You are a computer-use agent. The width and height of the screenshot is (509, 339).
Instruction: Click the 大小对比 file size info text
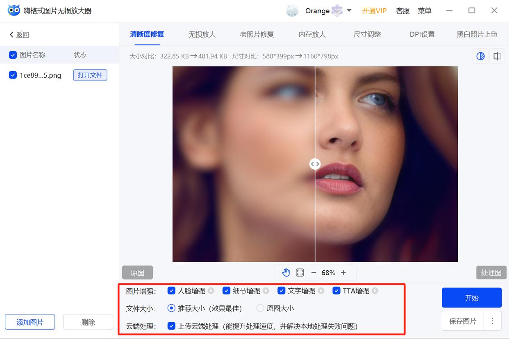coord(178,56)
